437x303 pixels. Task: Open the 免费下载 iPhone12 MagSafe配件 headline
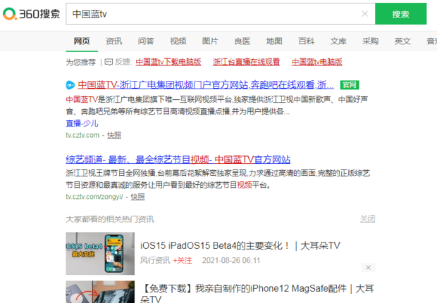(x=257, y=294)
